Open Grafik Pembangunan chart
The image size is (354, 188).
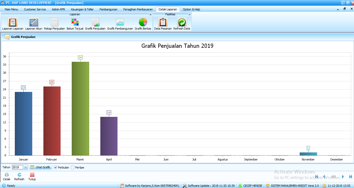tap(120, 23)
